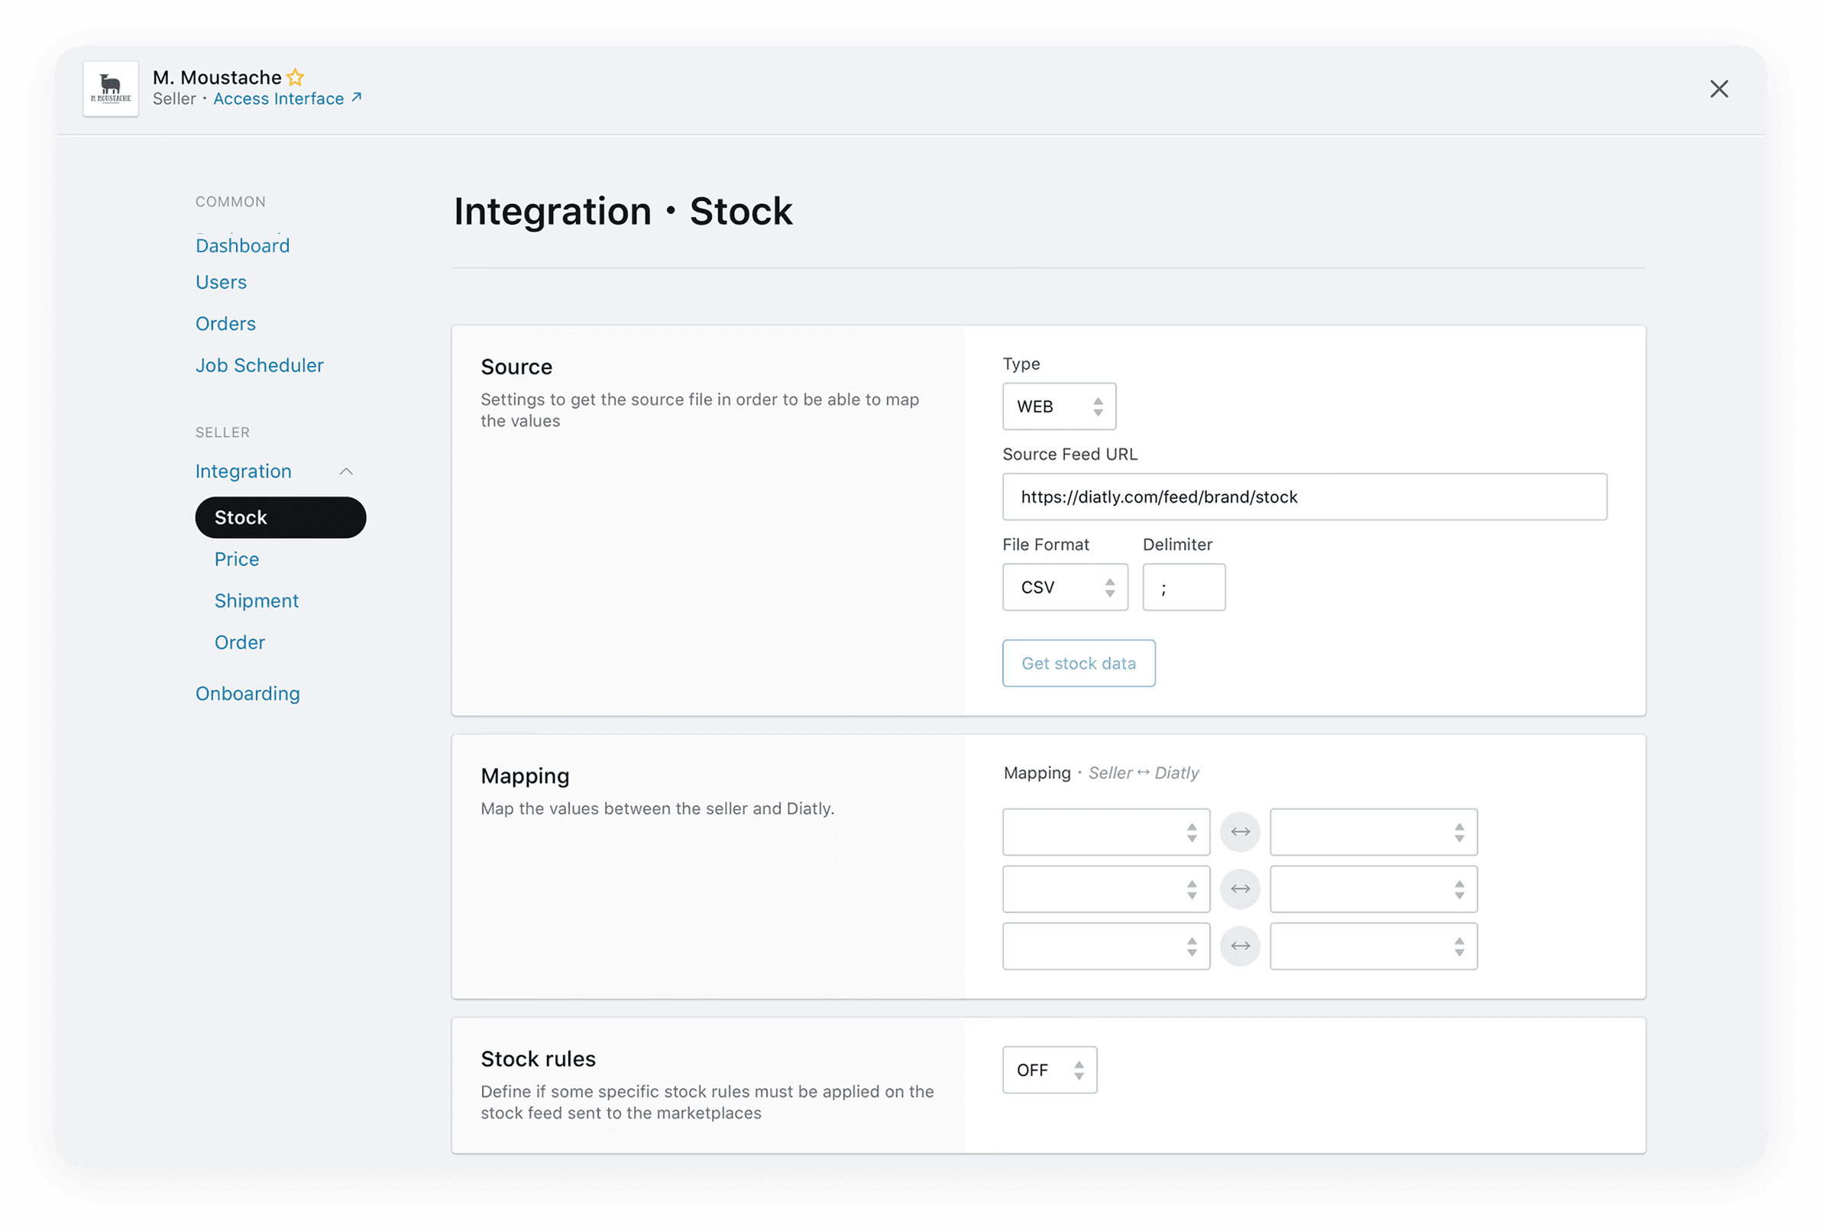Click the Delimiter input field
Image resolution: width=1822 pixels, height=1231 pixels.
(1183, 588)
